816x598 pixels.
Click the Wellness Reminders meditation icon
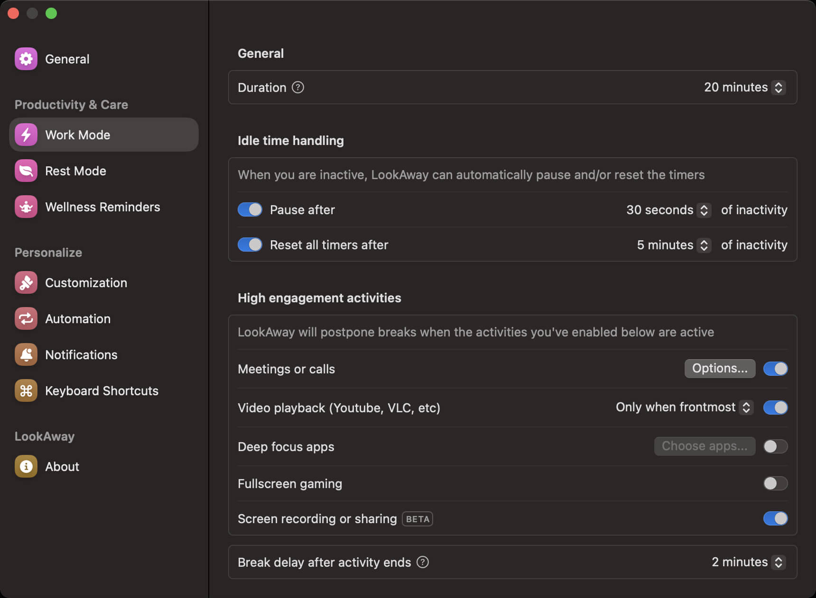(x=26, y=207)
